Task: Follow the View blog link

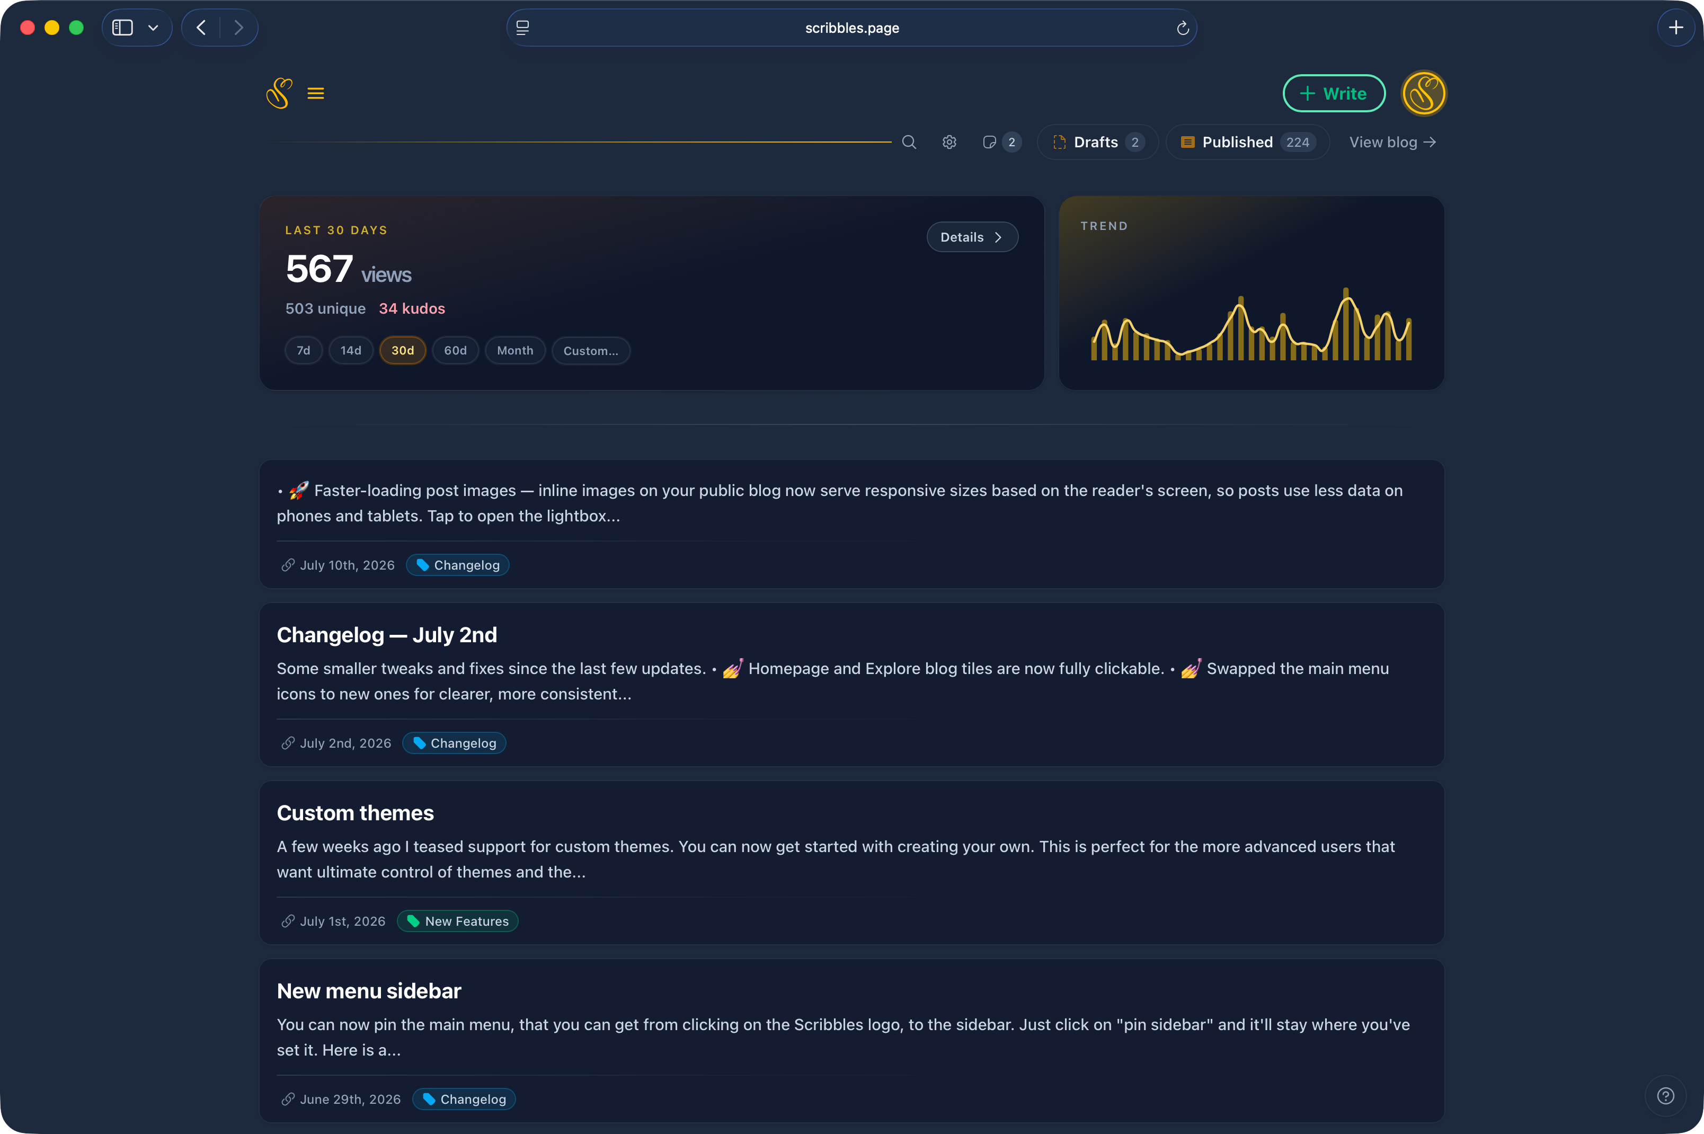Action: tap(1392, 143)
